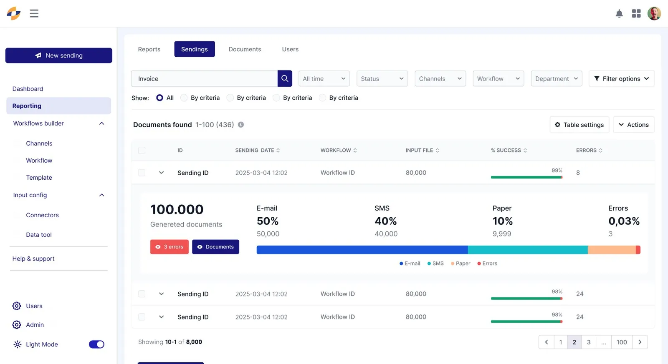This screenshot has width=668, height=364.
Task: Go to next page arrow
Action: coord(640,342)
